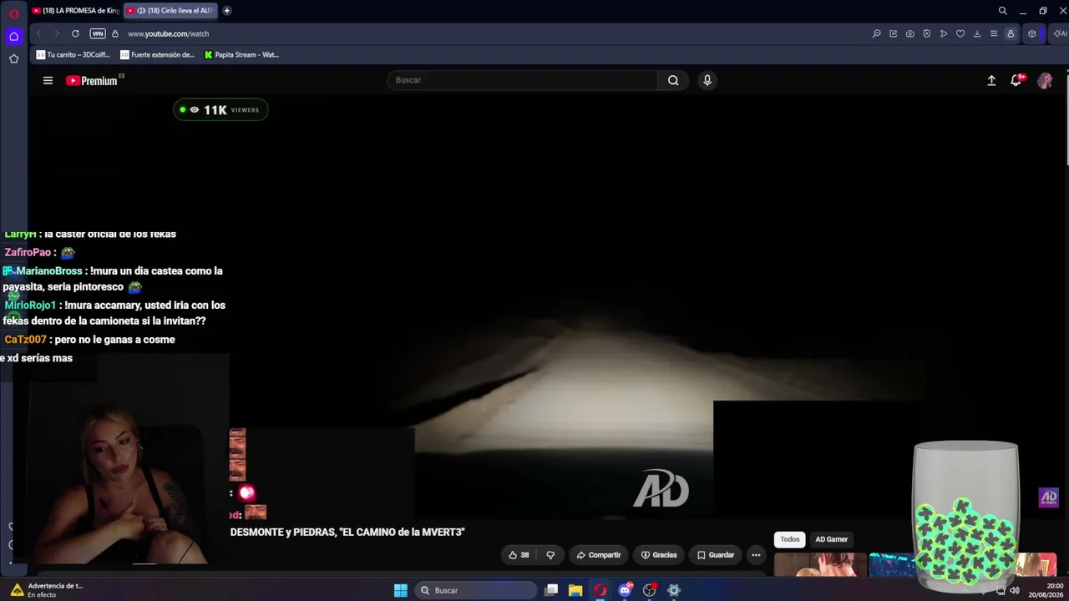This screenshot has height=601, width=1069.
Task: Click the video title DESMONTE y PIEDRAS
Action: point(347,532)
